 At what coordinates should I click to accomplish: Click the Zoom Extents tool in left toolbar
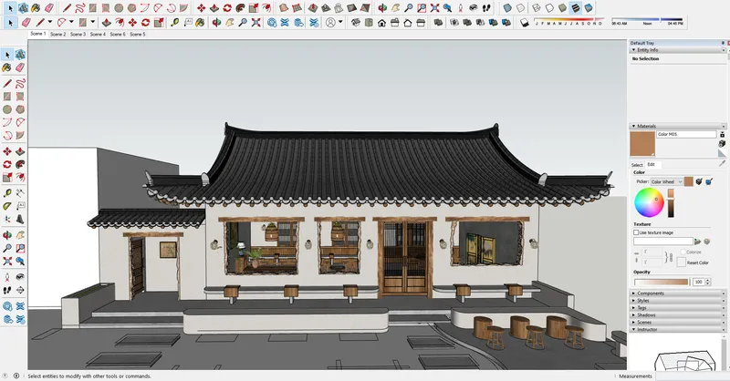point(7,262)
